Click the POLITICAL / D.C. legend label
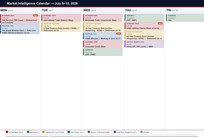 click(x=77, y=132)
